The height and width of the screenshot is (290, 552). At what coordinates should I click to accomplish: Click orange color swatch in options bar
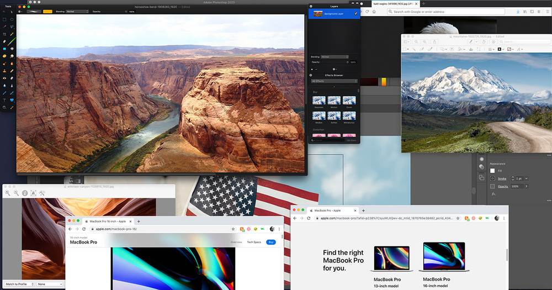47,12
